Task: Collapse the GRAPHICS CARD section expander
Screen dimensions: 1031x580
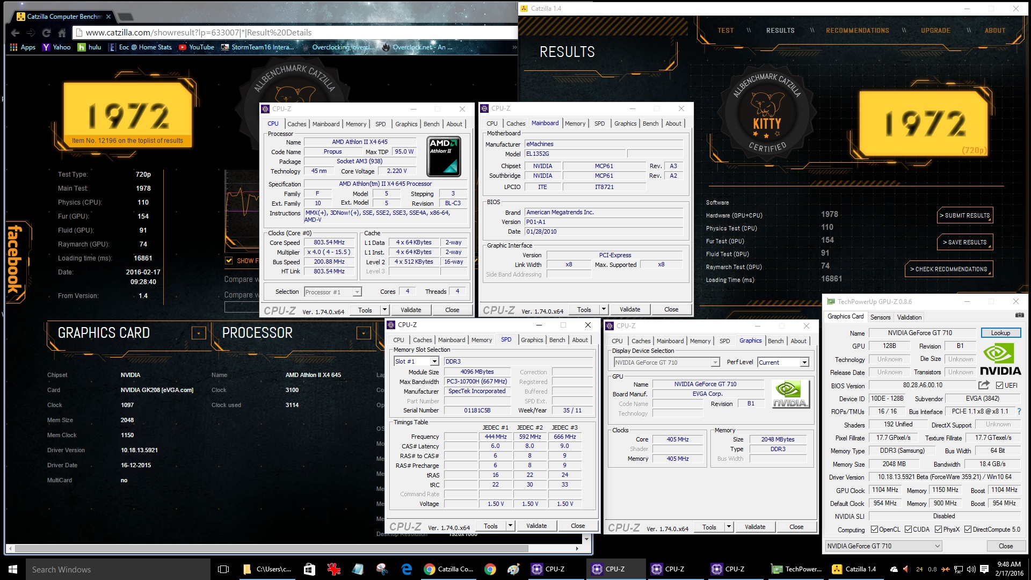Action: click(x=199, y=334)
